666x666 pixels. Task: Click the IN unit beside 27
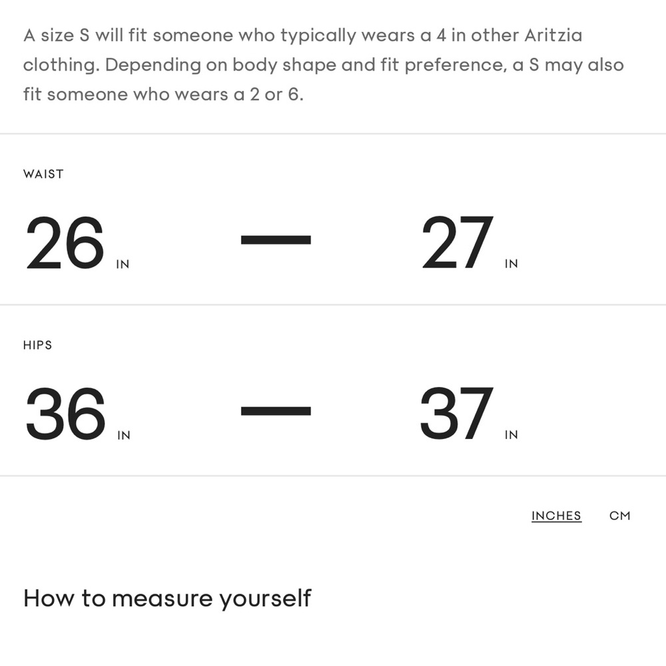tap(511, 264)
